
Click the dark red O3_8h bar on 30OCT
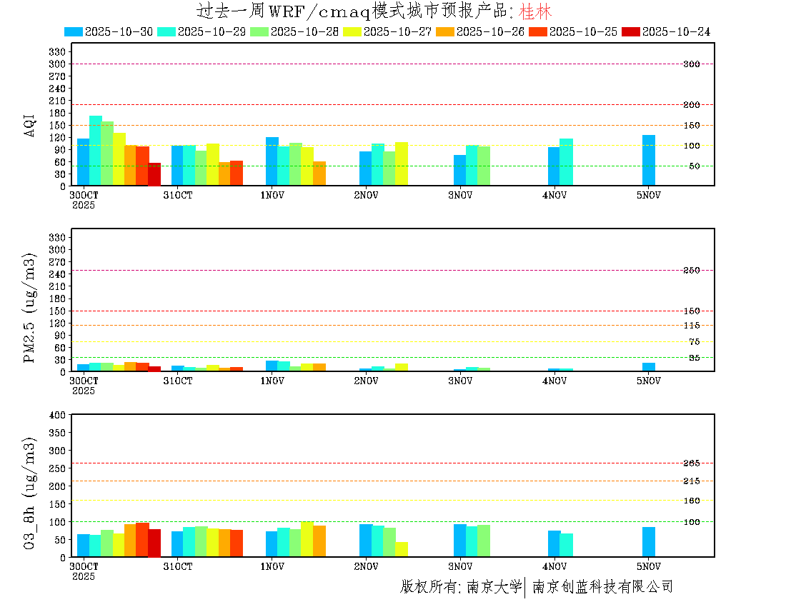pos(154,543)
